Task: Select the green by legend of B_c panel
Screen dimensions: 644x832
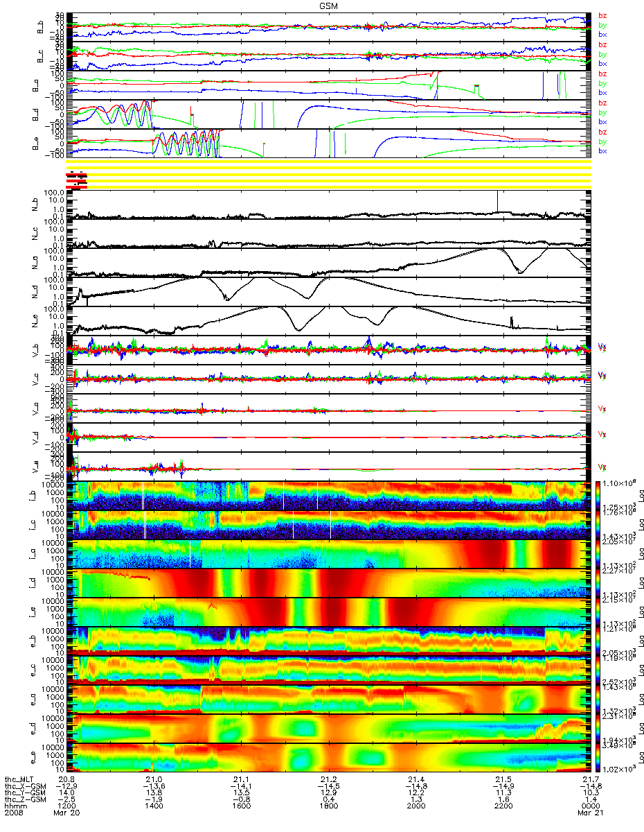Action: 602,54
